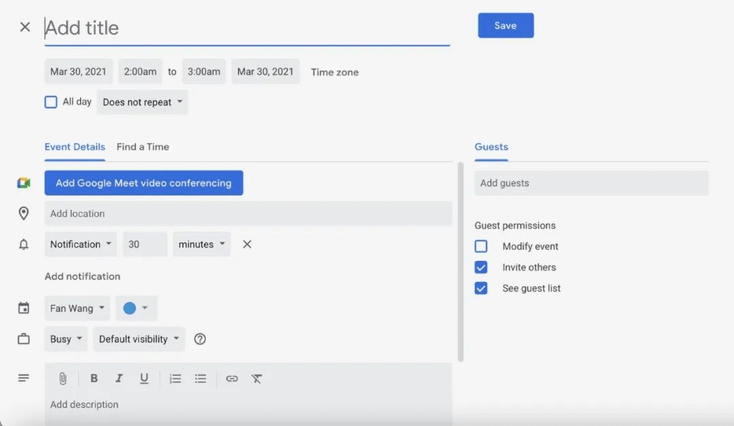Viewport: 734px width, 426px height.
Task: Add Google Meet video conferencing
Action: [143, 183]
